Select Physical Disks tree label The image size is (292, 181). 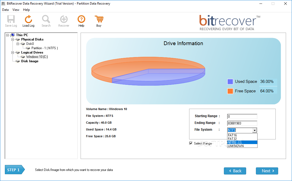(32, 39)
